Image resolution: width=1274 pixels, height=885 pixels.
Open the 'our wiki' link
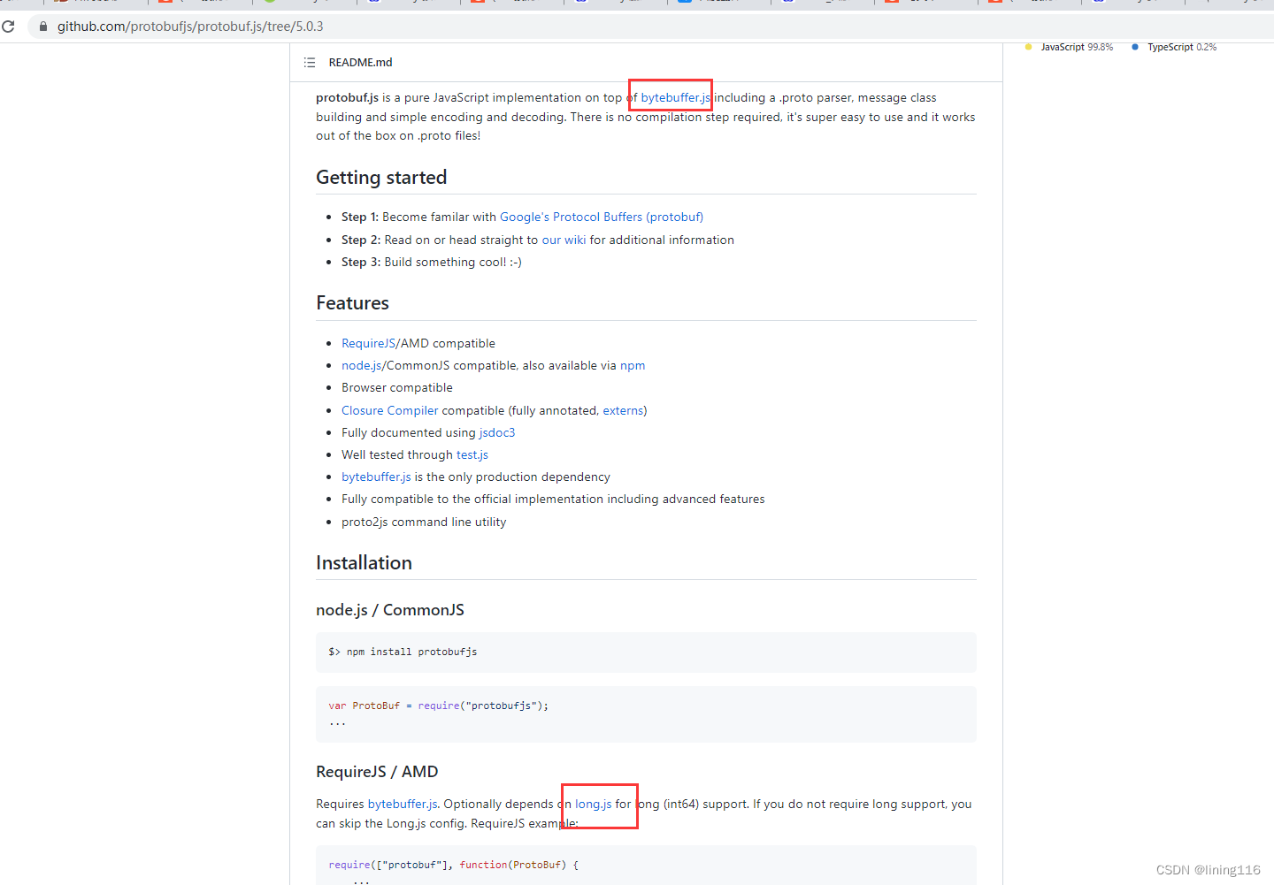pyautogui.click(x=564, y=240)
